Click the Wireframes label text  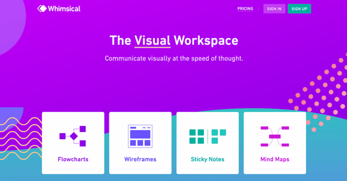tap(140, 159)
